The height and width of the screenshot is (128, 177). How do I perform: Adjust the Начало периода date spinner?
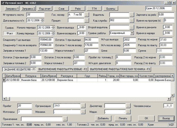(x=53, y=28)
